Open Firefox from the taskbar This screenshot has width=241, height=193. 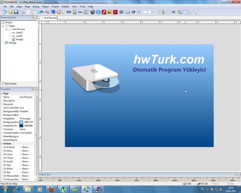52,189
